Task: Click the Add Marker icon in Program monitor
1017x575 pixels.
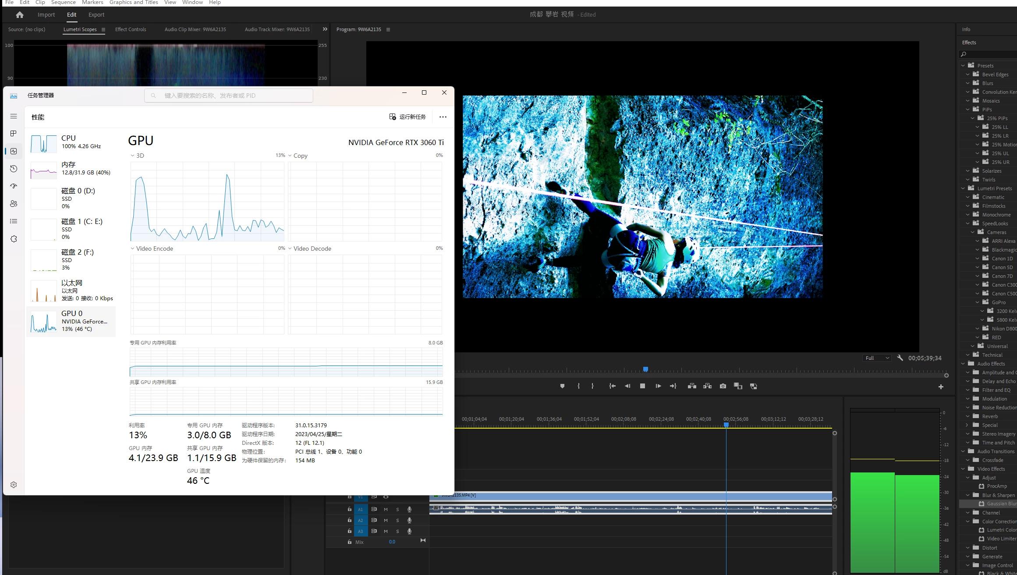Action: 562,386
